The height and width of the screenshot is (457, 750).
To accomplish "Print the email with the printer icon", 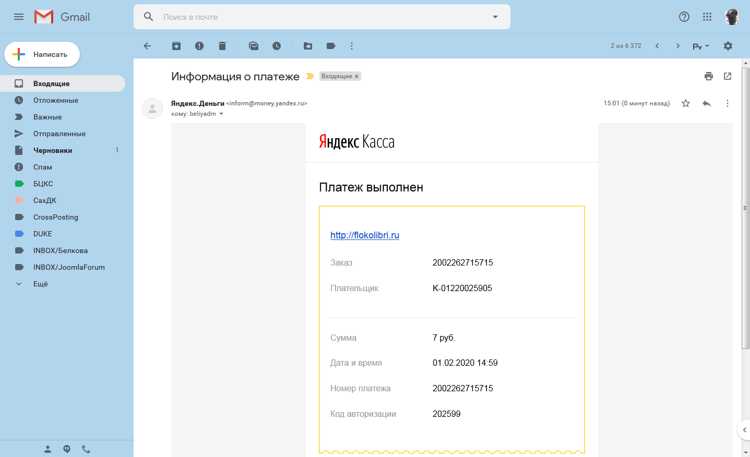I will 708,76.
